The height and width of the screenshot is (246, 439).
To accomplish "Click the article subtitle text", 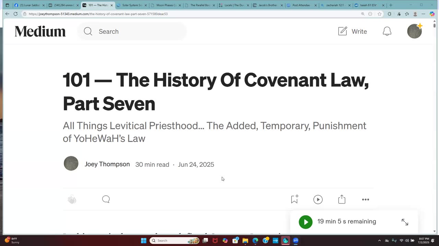I will click(214, 132).
